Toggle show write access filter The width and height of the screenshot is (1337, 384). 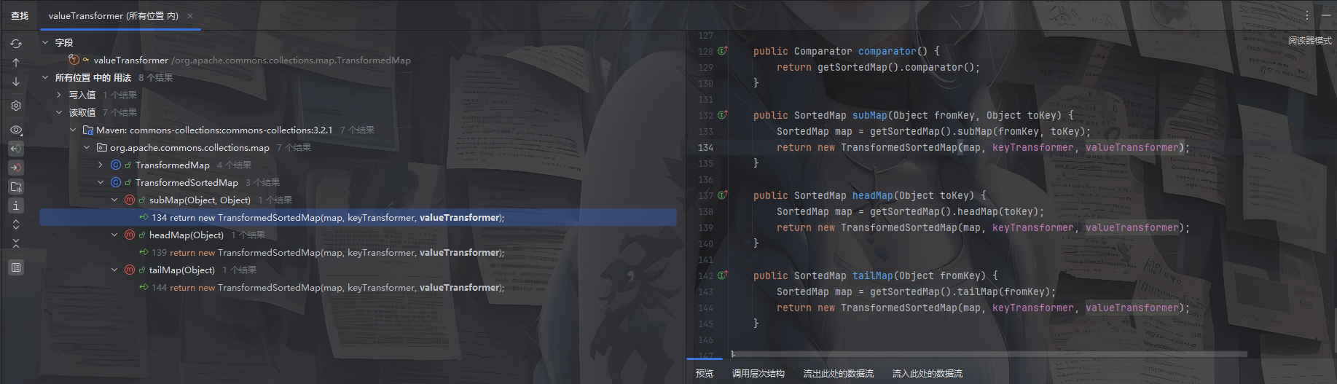click(x=16, y=168)
